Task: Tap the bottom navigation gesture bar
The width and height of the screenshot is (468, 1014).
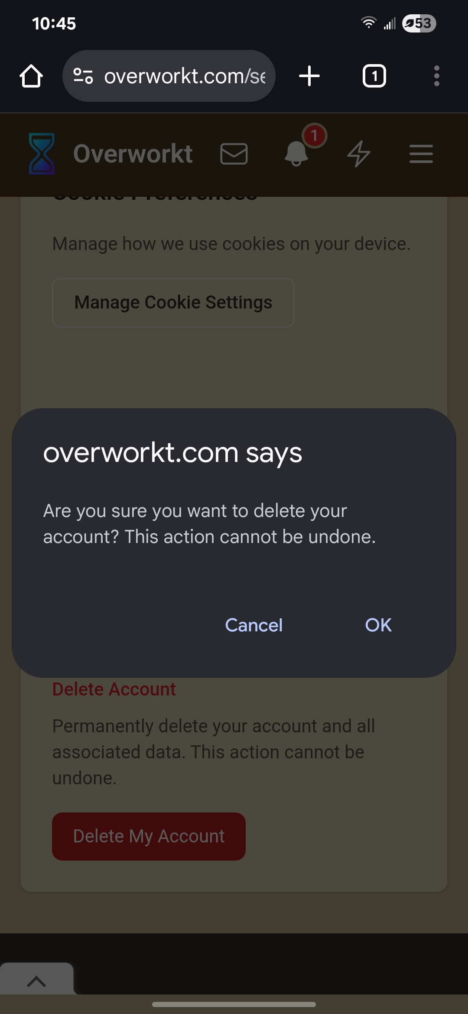Action: point(234,1004)
